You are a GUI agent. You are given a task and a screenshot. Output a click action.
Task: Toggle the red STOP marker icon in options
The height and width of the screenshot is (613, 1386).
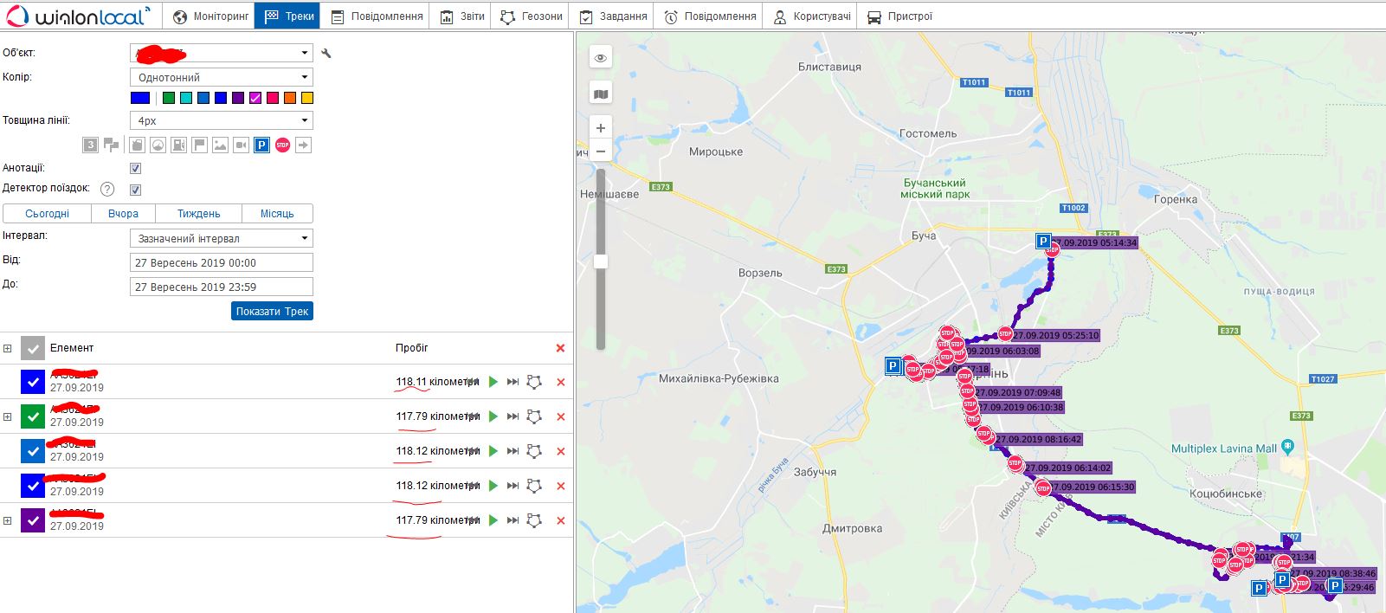tap(282, 145)
